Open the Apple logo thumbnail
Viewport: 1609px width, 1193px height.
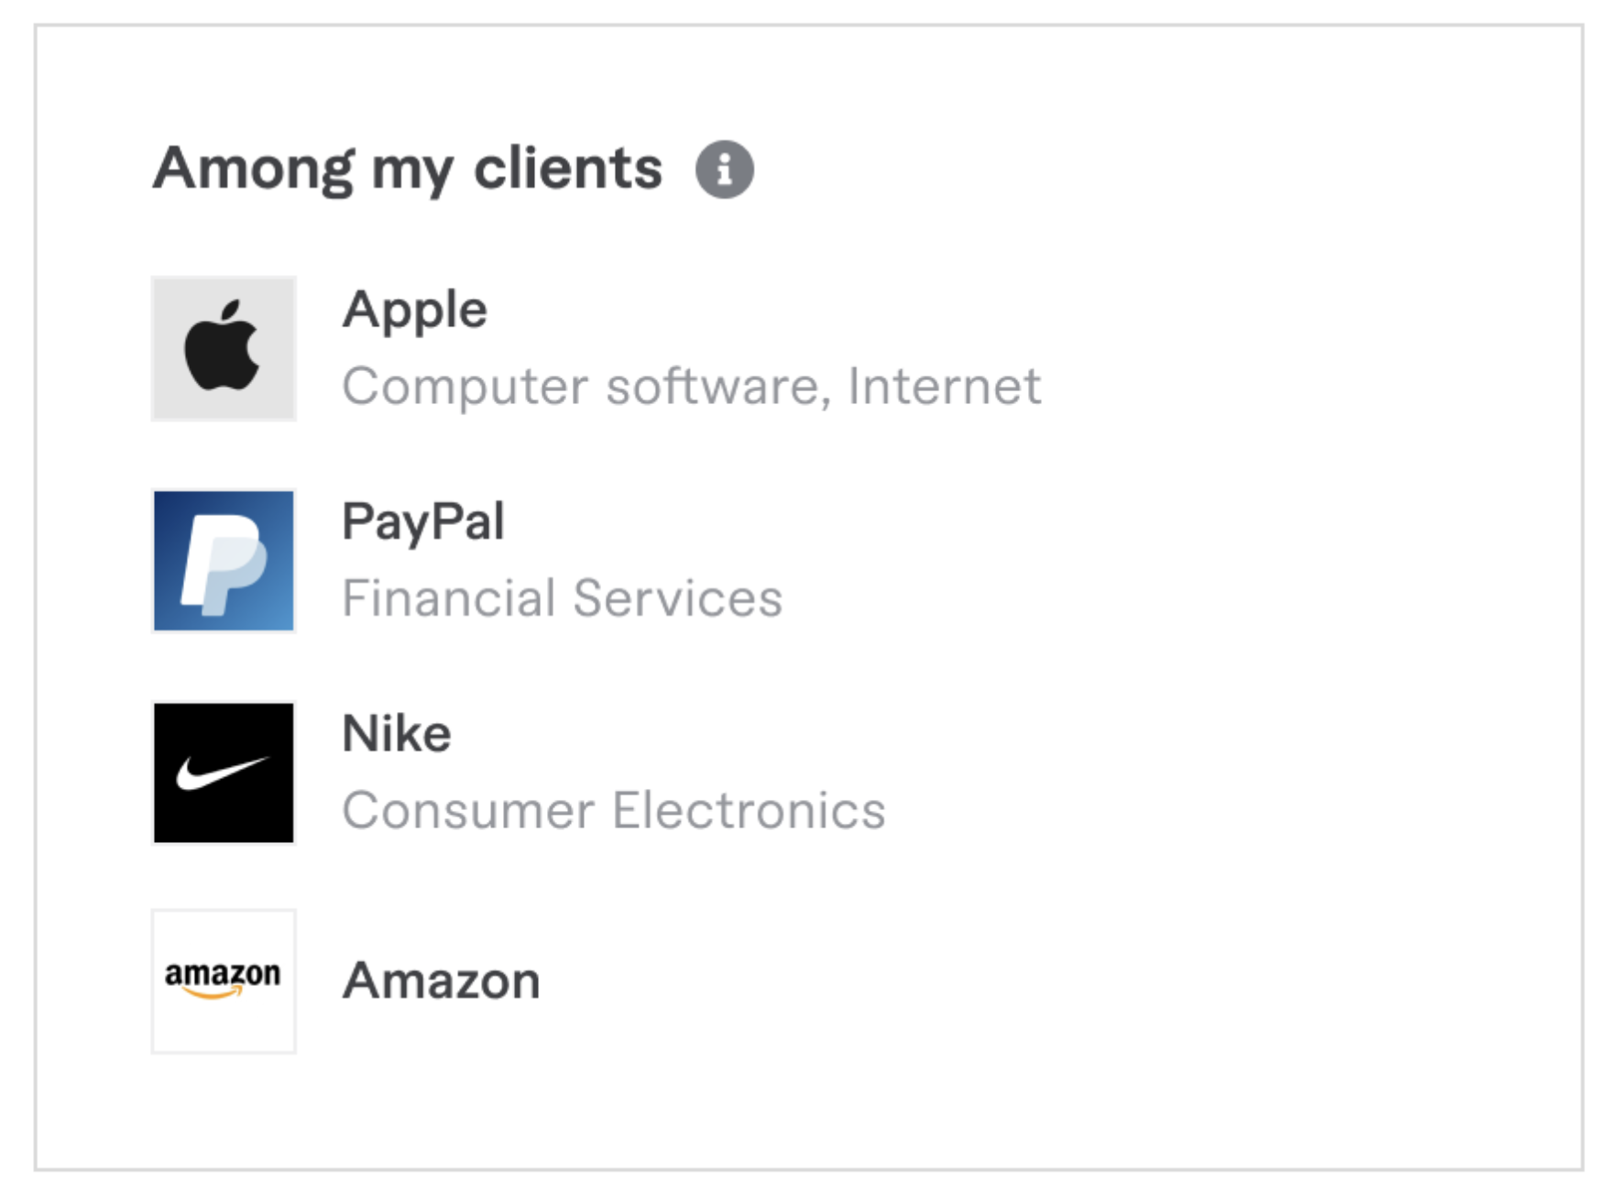pyautogui.click(x=224, y=348)
